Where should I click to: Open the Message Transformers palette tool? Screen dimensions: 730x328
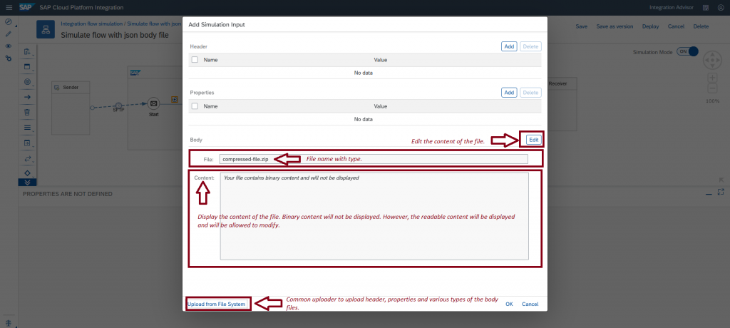click(x=27, y=127)
